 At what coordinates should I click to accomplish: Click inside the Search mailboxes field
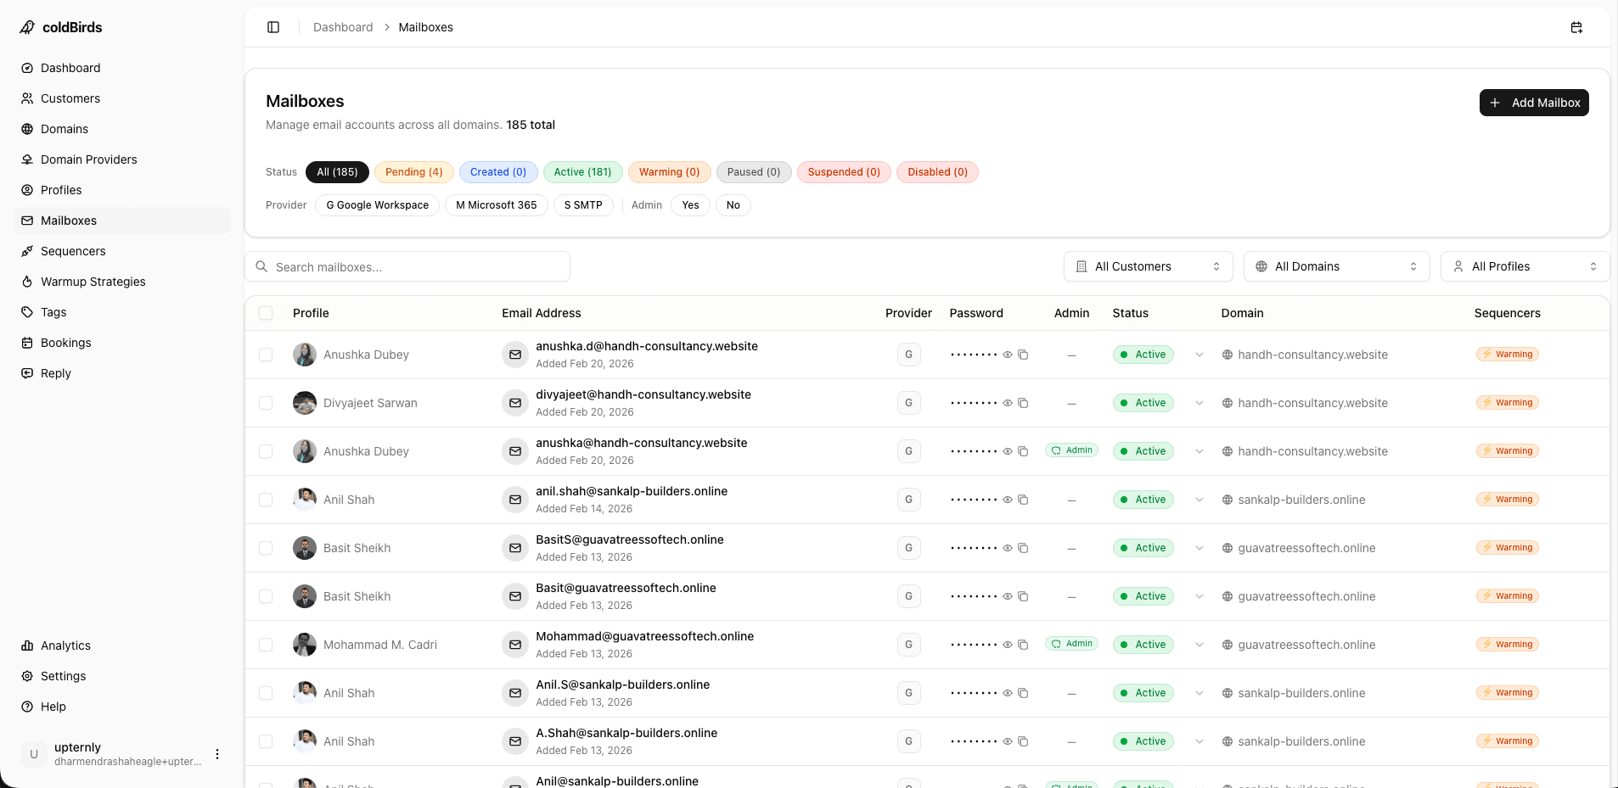point(407,266)
